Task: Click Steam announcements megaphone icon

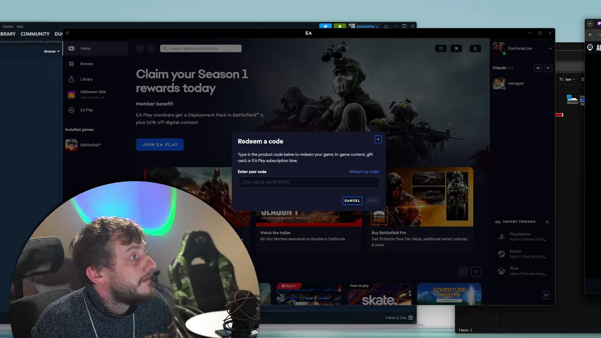Action: (325, 26)
